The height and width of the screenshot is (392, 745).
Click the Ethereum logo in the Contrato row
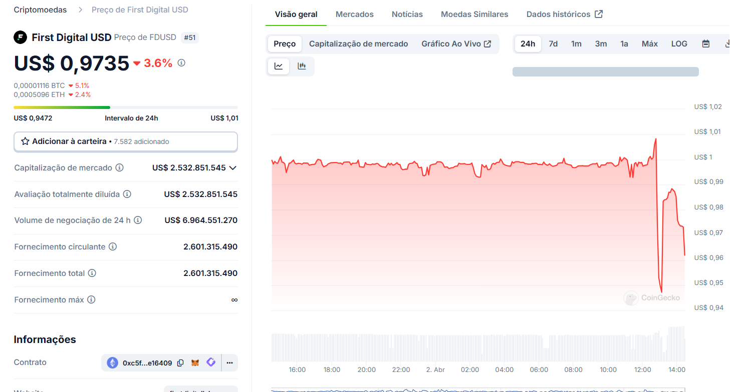pyautogui.click(x=112, y=363)
